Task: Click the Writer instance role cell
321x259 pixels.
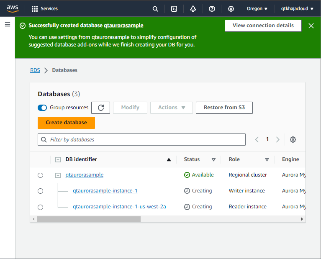Action: click(247, 191)
